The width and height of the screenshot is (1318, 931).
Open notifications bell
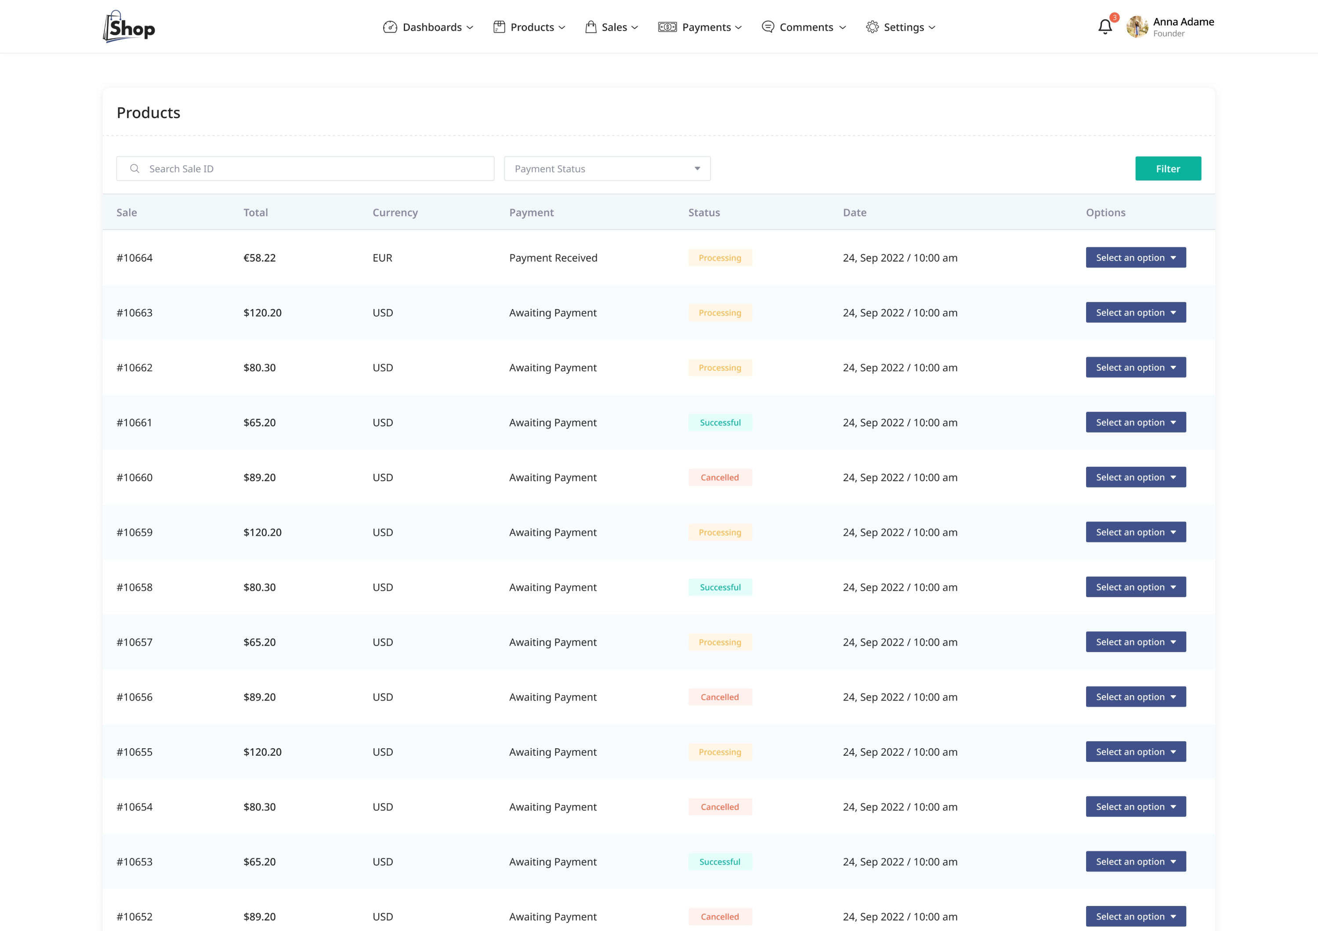click(1105, 27)
